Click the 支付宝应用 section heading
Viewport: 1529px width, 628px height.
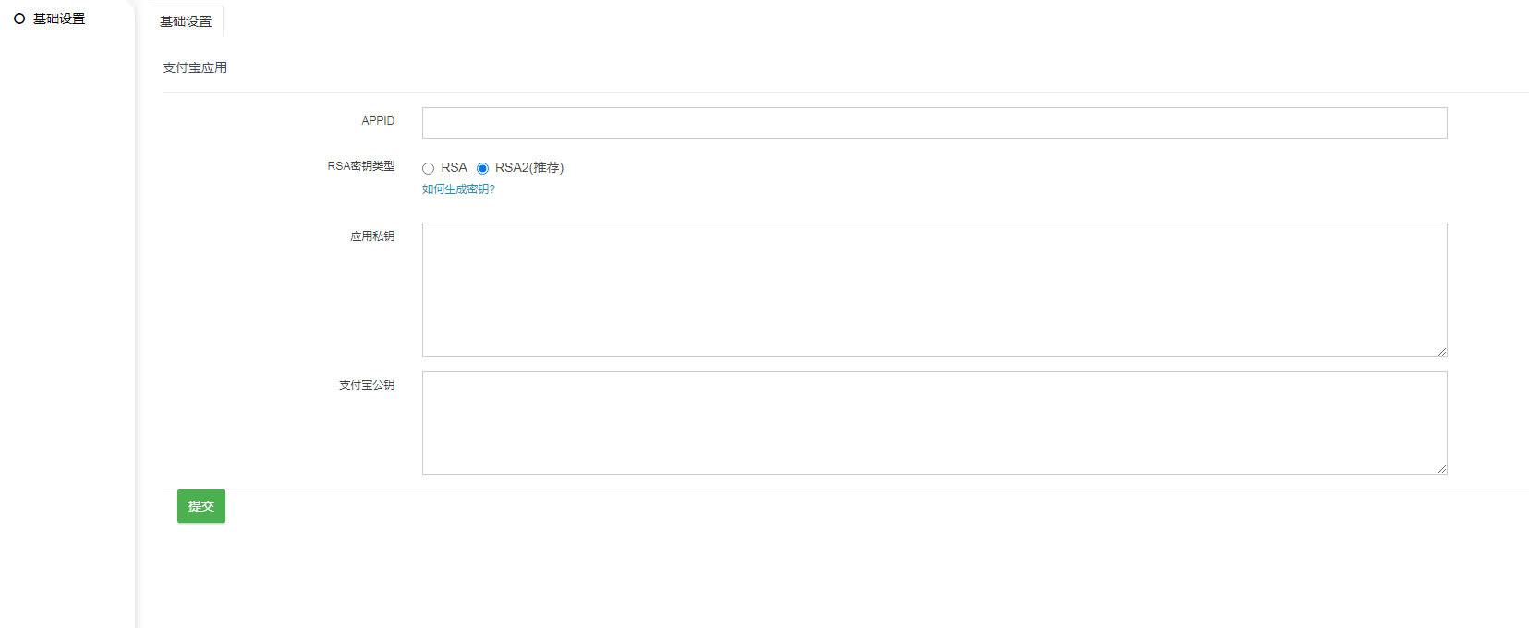[x=195, y=67]
